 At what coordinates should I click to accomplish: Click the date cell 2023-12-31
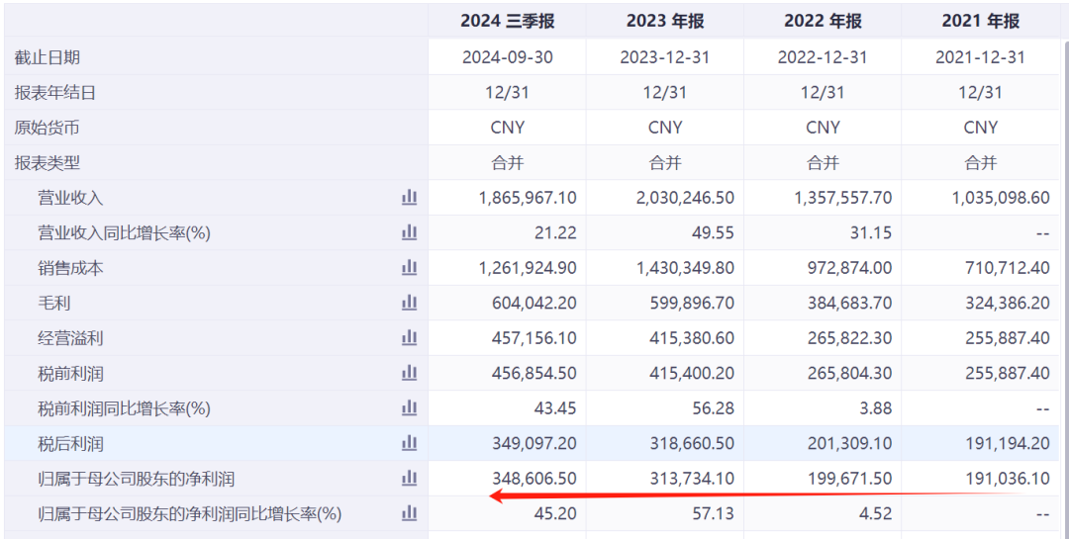[665, 57]
